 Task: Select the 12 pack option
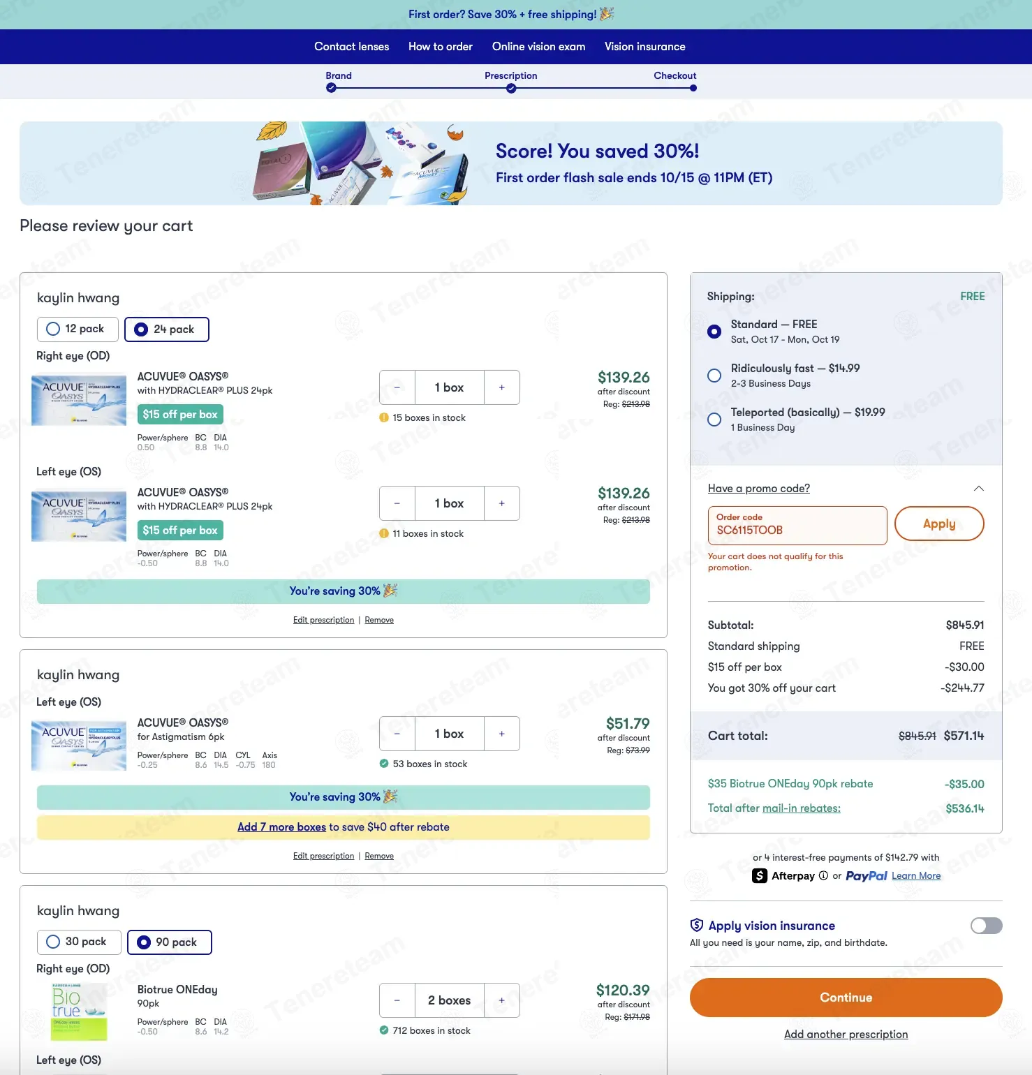(x=78, y=329)
